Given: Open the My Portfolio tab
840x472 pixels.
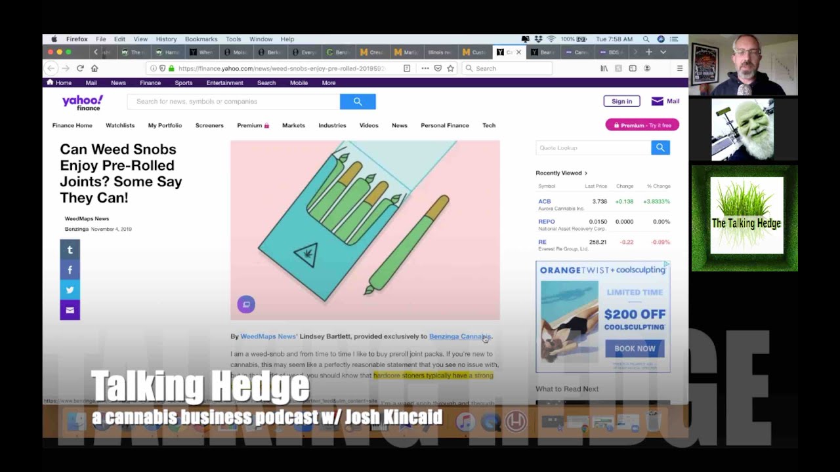Looking at the screenshot, I should click(x=165, y=125).
